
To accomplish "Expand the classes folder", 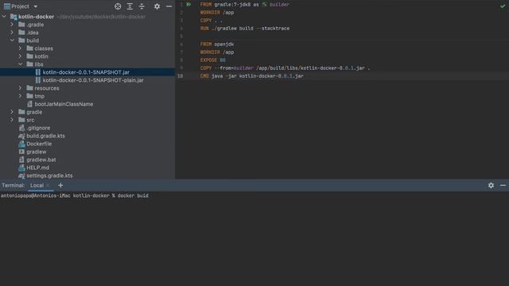I will click(x=20, y=48).
